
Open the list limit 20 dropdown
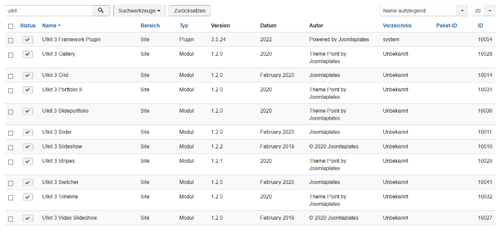click(483, 11)
